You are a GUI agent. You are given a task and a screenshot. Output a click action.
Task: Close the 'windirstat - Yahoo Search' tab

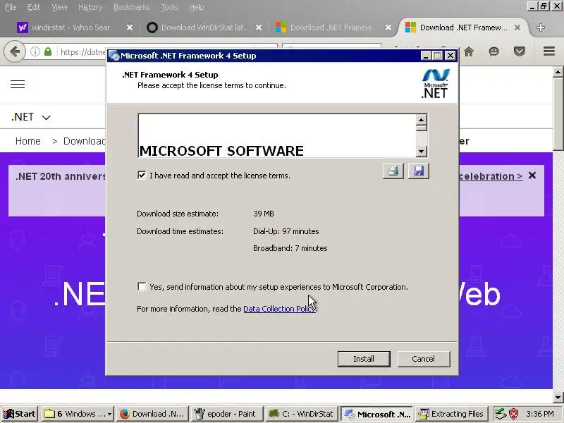click(130, 27)
